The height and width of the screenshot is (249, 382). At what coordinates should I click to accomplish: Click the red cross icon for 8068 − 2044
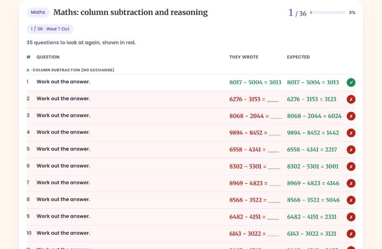[351, 116]
